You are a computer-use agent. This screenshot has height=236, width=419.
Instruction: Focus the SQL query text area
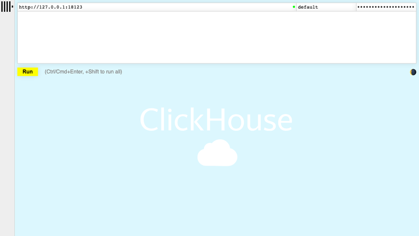pyautogui.click(x=216, y=37)
